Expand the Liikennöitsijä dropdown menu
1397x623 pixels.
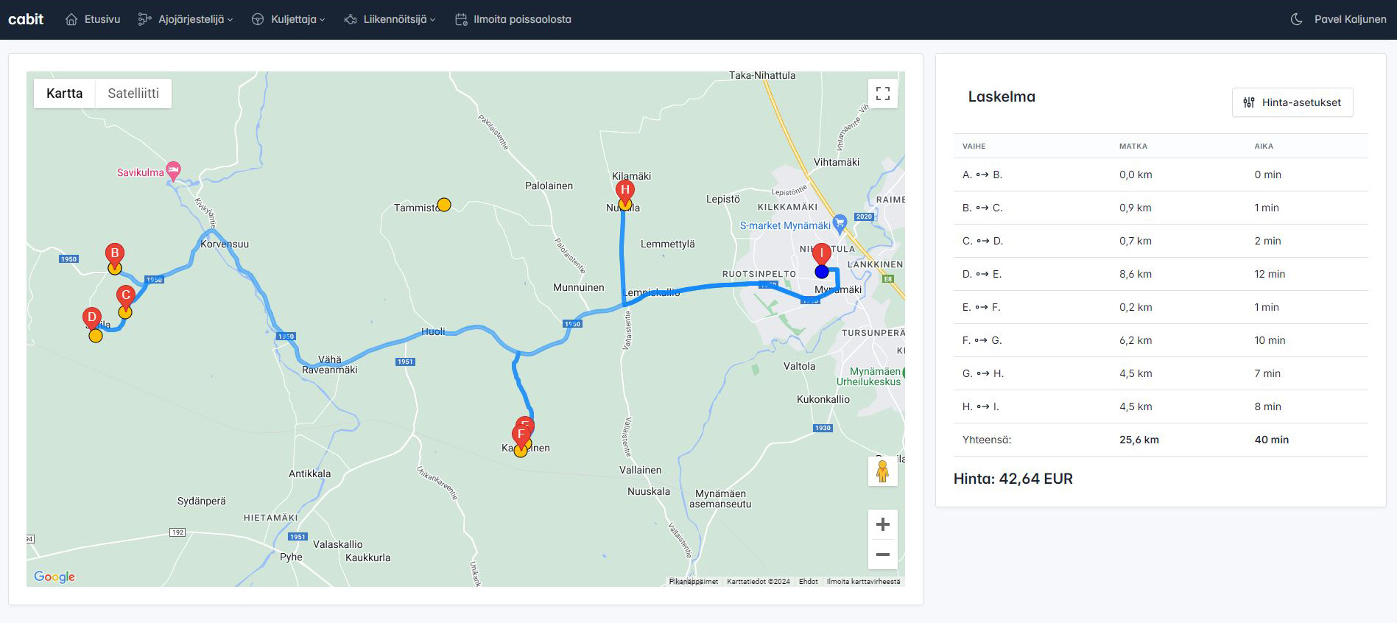[390, 19]
